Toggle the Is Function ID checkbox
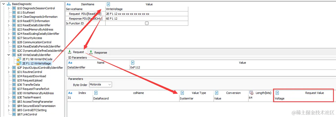This screenshot has width=336, height=117. (147, 23)
